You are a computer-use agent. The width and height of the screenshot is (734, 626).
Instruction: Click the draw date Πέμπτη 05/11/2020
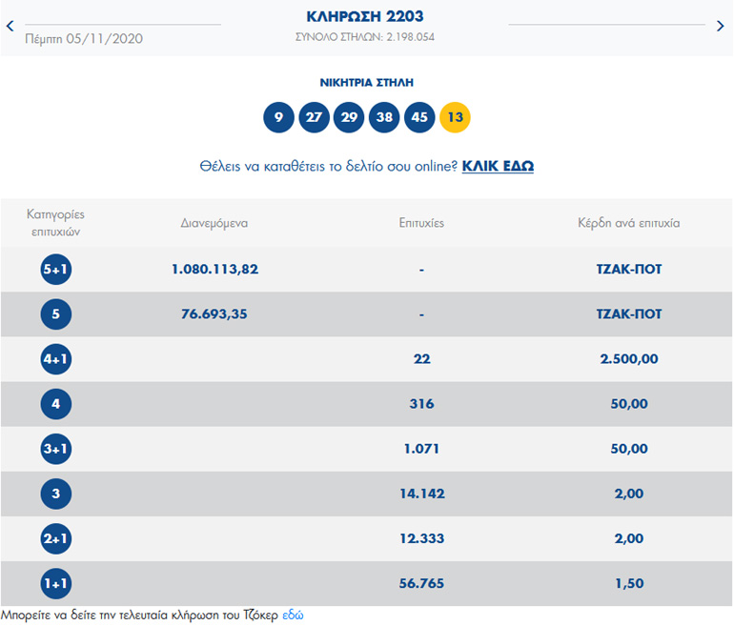click(x=82, y=38)
